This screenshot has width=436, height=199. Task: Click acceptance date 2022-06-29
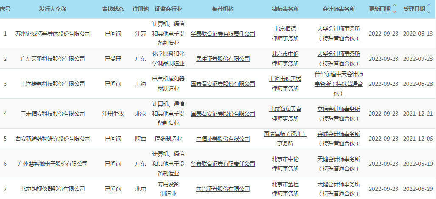point(418,189)
